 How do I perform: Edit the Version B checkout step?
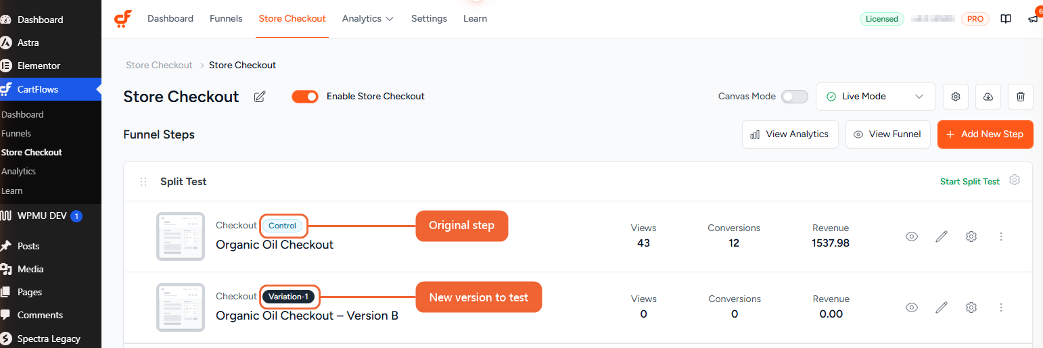pyautogui.click(x=942, y=307)
